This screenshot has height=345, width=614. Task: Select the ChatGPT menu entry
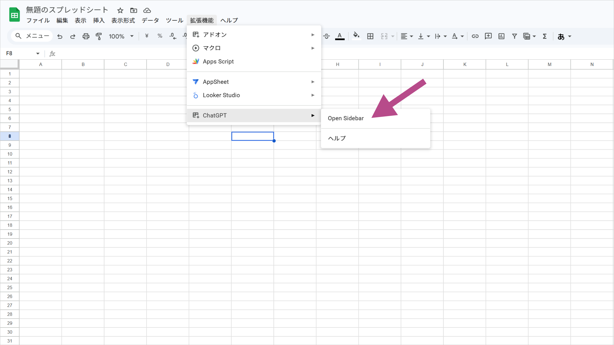pyautogui.click(x=254, y=115)
